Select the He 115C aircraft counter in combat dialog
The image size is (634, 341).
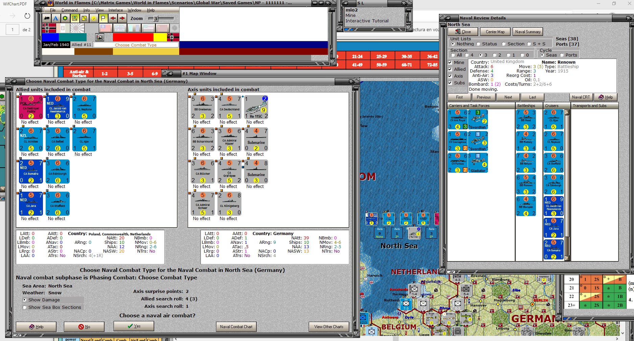pos(256,107)
